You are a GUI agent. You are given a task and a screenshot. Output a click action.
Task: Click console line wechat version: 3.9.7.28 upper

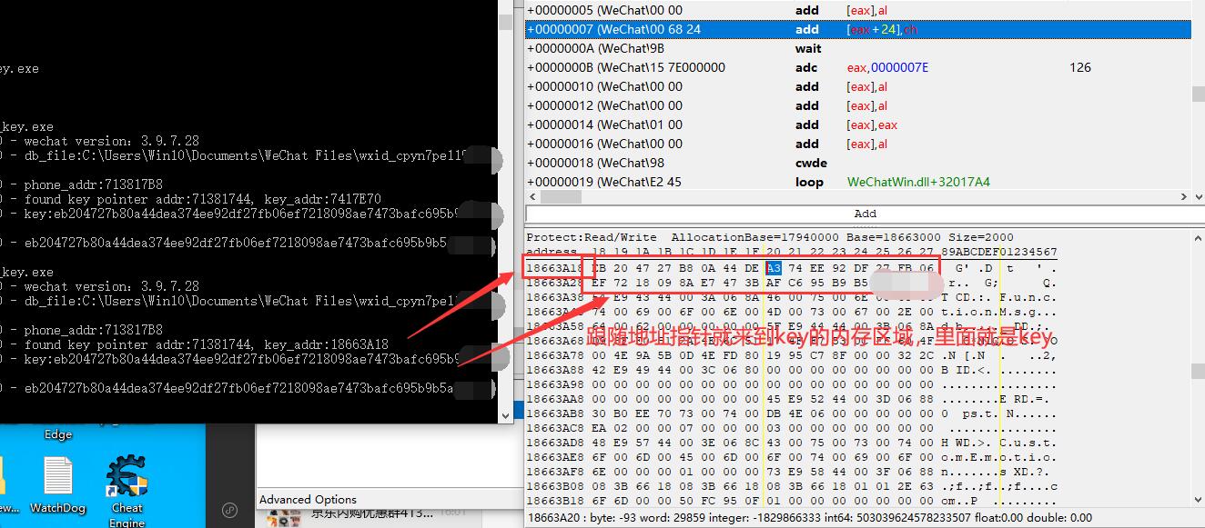[111, 141]
